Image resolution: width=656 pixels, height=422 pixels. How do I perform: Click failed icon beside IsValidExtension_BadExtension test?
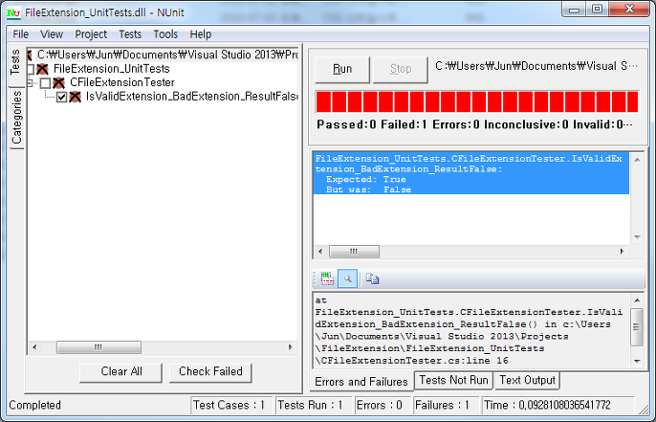(x=75, y=97)
